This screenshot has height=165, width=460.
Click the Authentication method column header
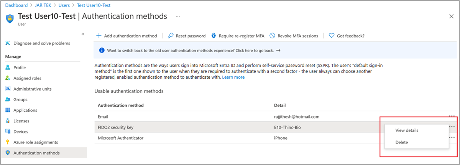coord(121,105)
